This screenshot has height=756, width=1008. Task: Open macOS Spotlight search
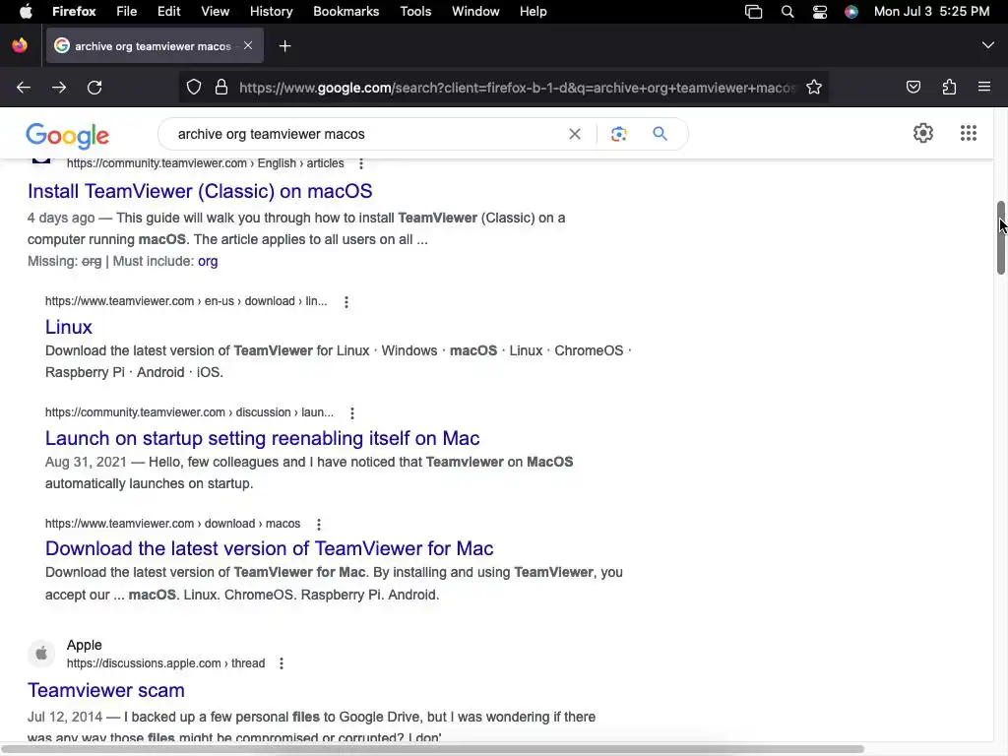coord(787,12)
